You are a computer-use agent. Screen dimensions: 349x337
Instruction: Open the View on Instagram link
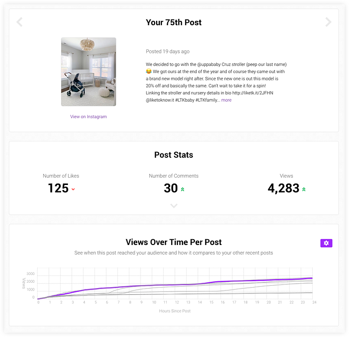pos(88,117)
